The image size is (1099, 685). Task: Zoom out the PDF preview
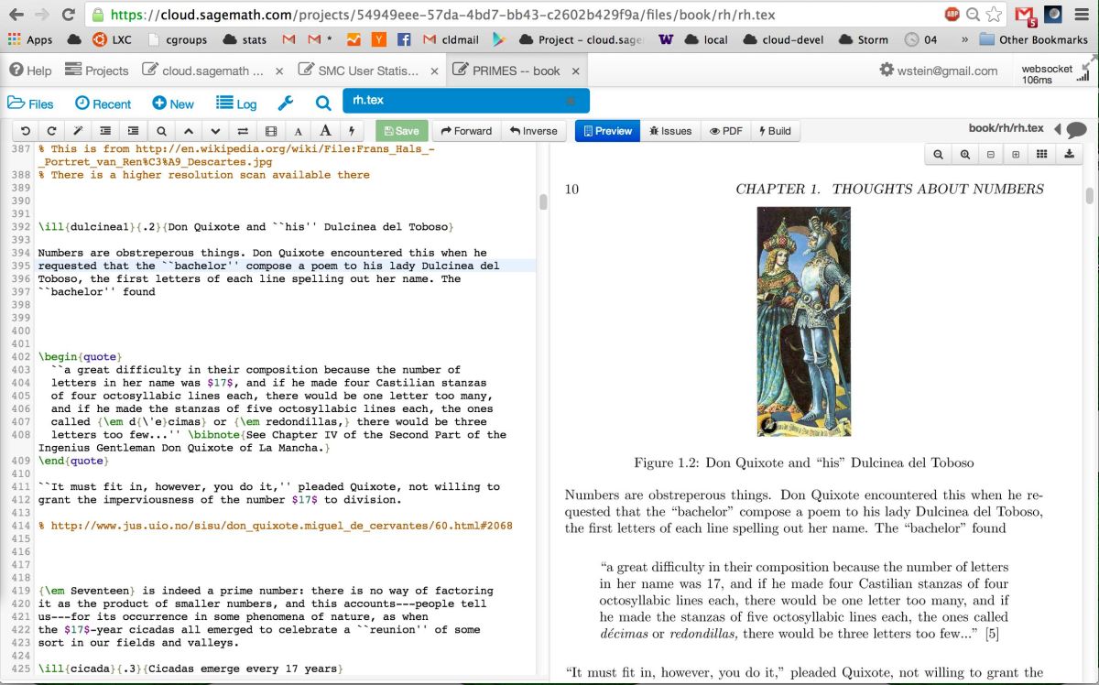tap(938, 155)
